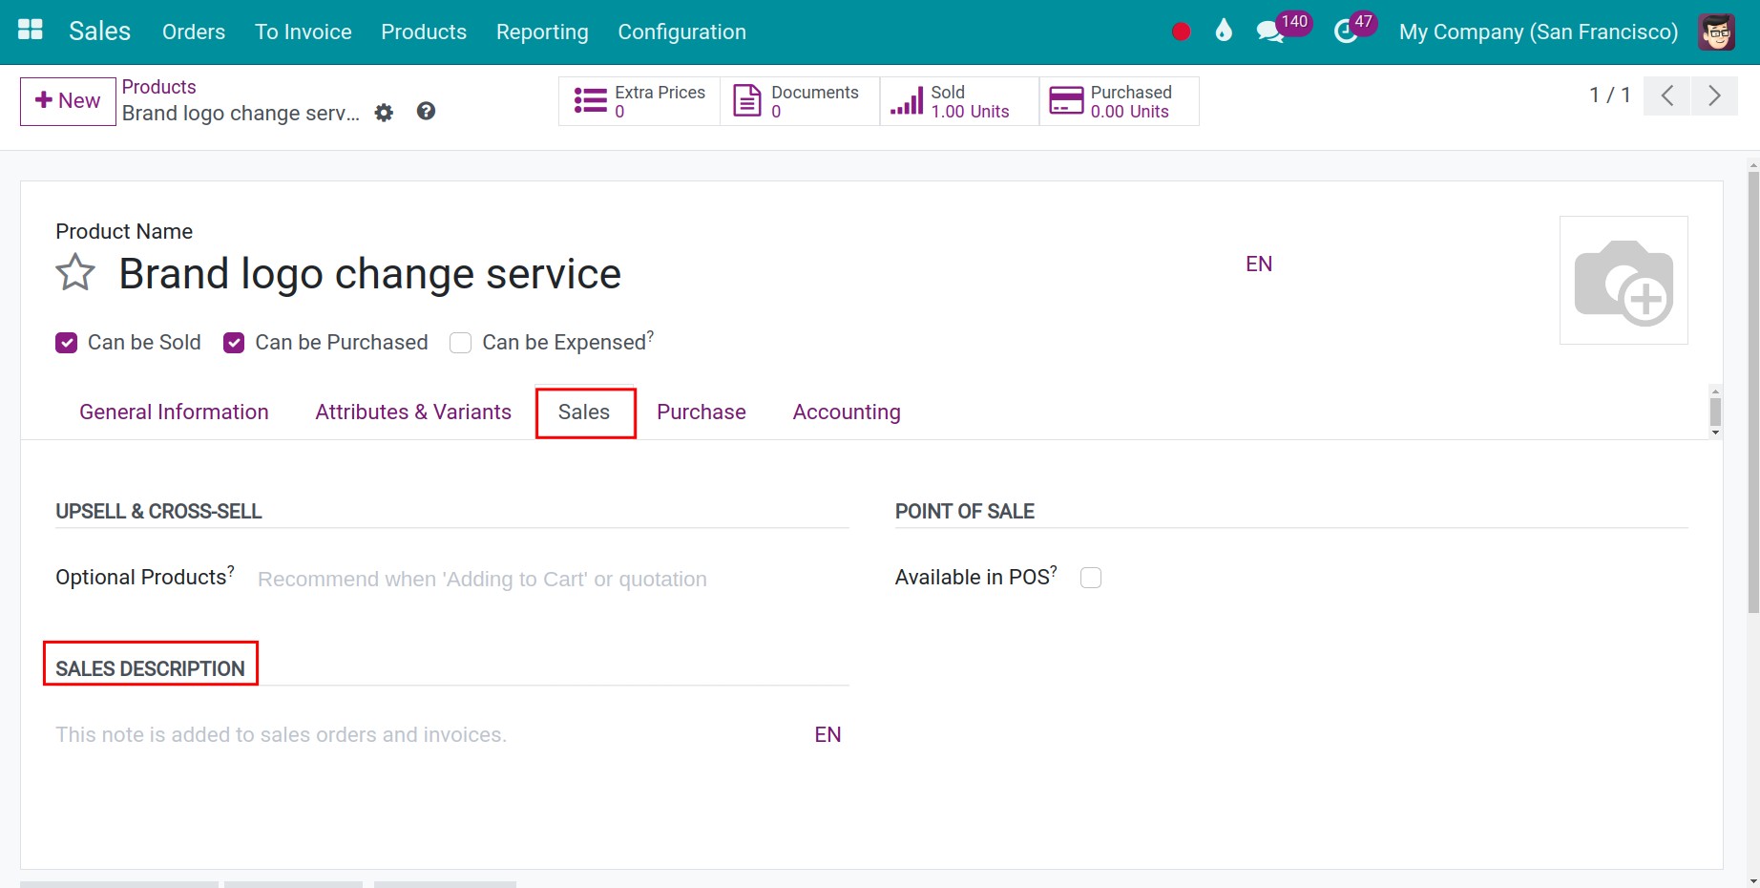Open activities via the clock icon showing 47

(1347, 30)
